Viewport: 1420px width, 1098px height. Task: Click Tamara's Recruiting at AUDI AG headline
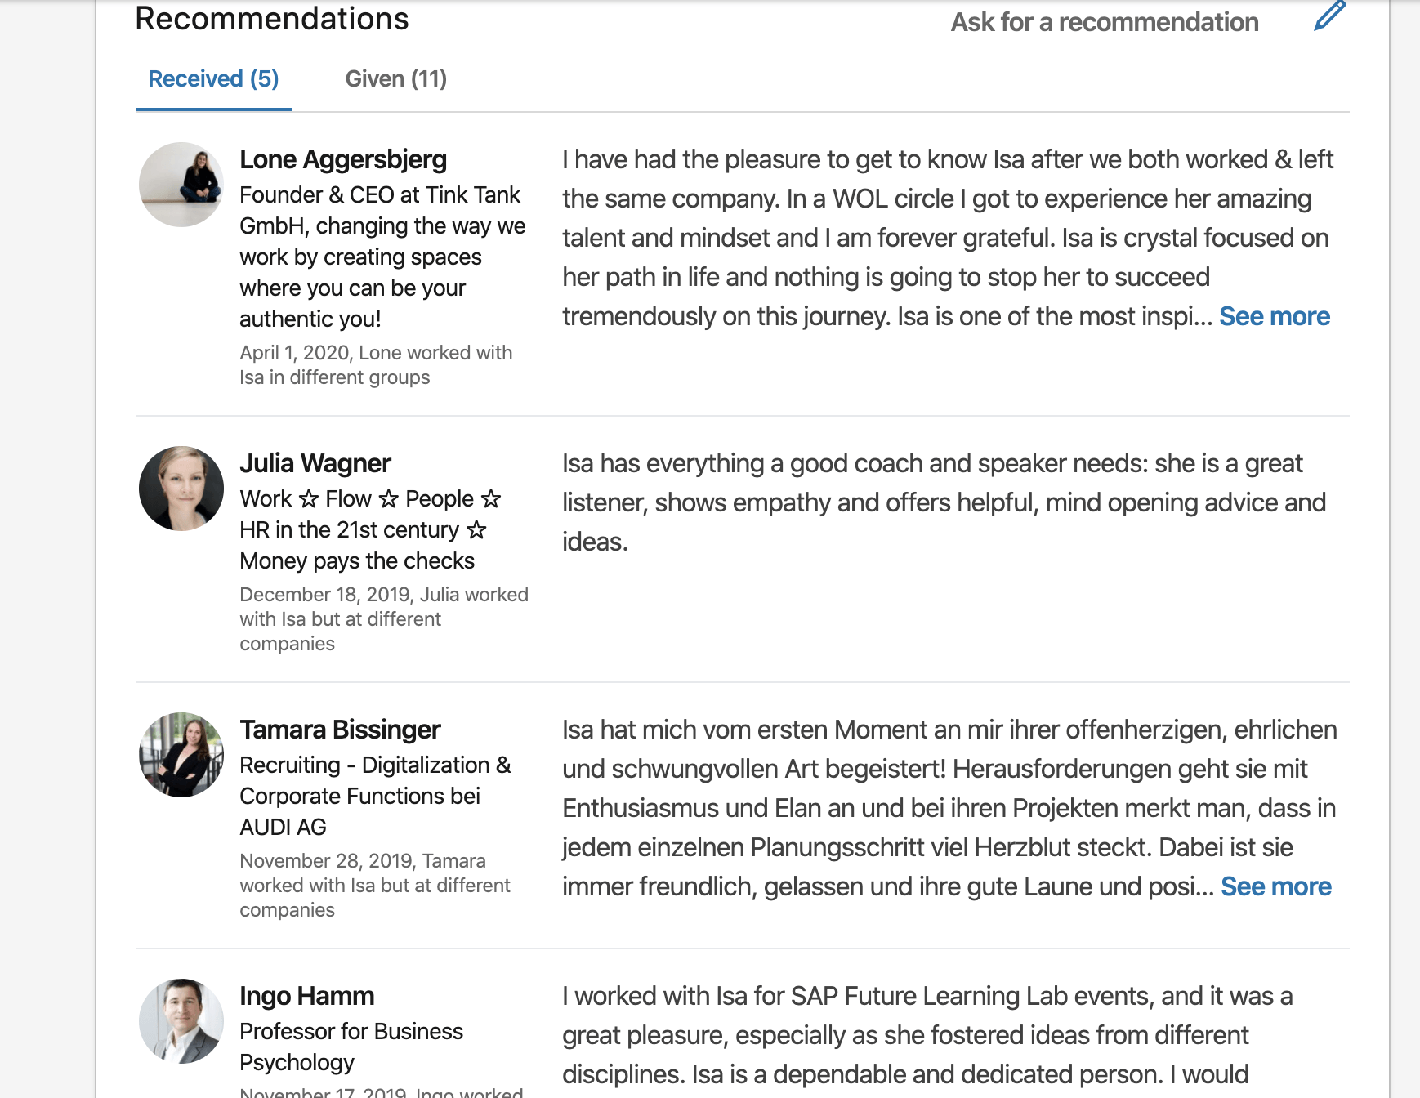(x=375, y=796)
